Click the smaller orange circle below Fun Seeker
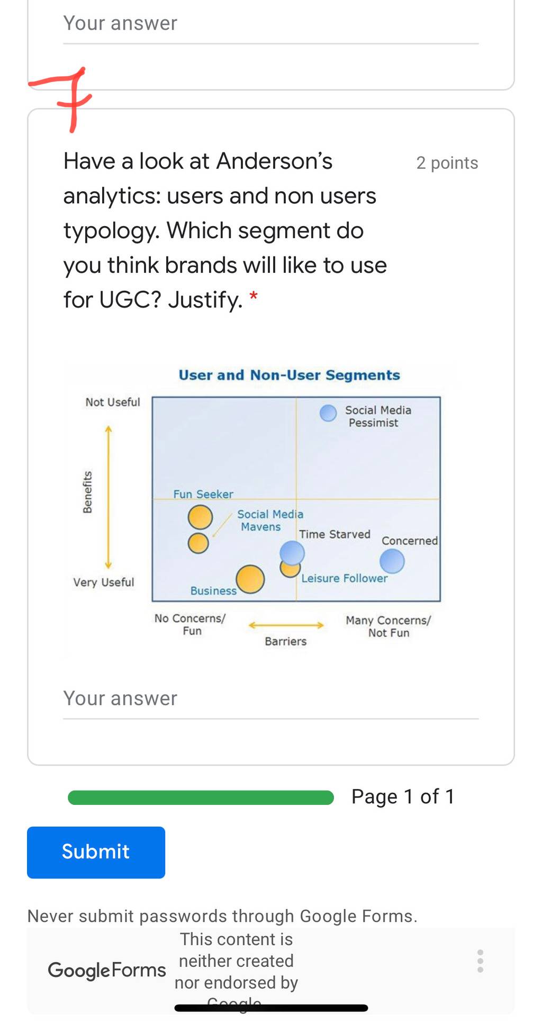 (198, 543)
